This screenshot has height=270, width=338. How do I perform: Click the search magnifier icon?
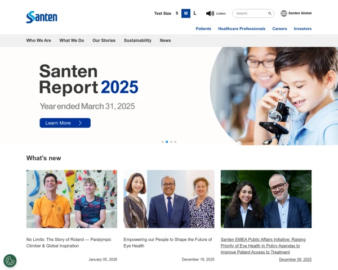(x=270, y=13)
